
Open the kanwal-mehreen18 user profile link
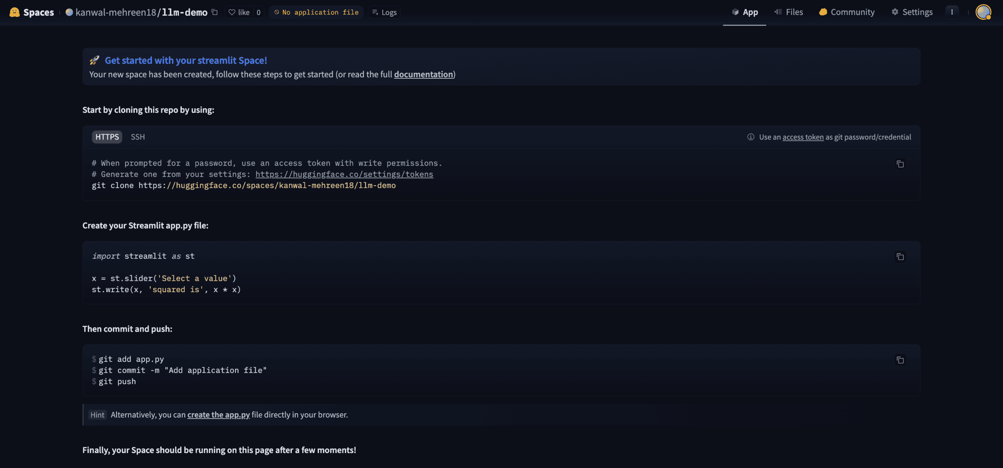pyautogui.click(x=116, y=12)
